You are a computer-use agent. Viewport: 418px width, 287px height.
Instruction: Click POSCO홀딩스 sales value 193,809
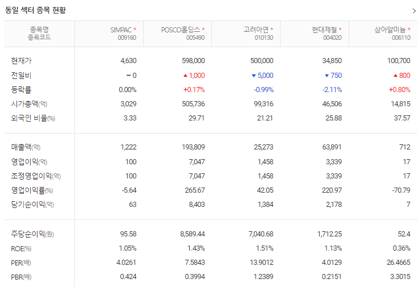click(193, 147)
